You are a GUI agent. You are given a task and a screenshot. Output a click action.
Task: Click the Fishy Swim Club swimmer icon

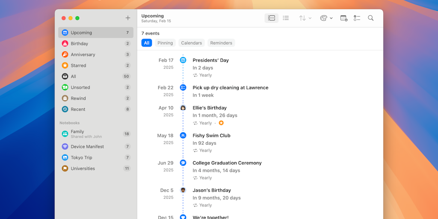(x=183, y=136)
